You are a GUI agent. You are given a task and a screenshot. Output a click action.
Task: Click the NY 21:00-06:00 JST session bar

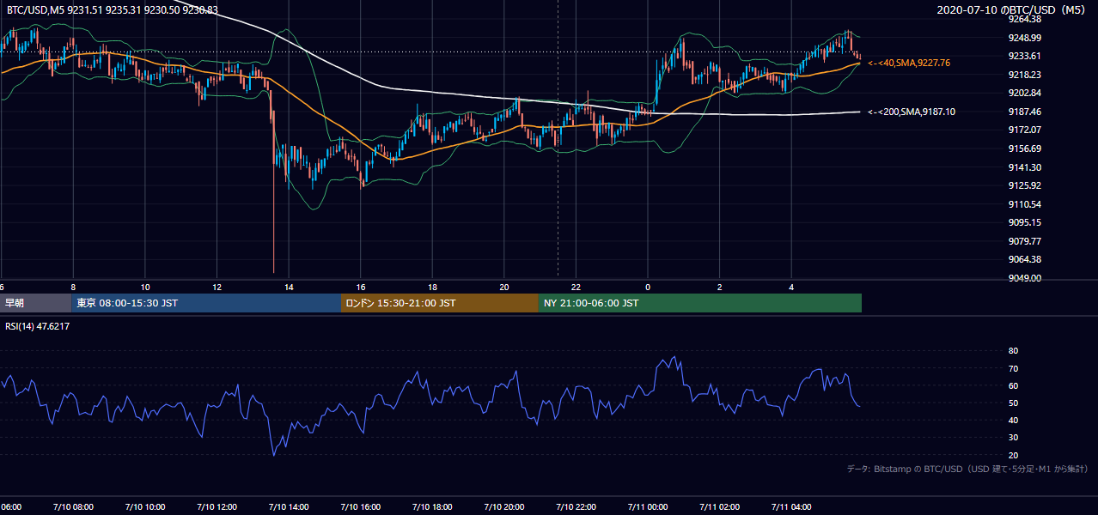click(x=700, y=303)
